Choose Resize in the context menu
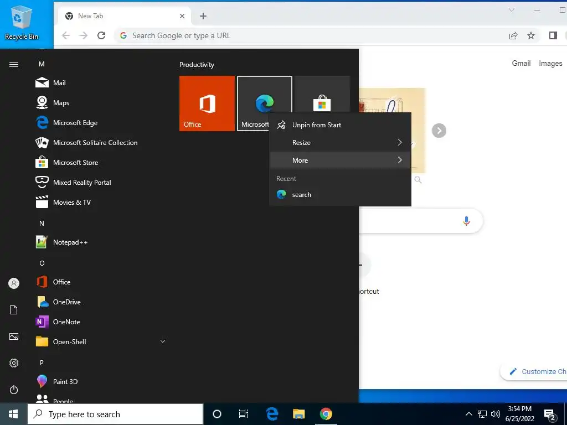 [340, 142]
